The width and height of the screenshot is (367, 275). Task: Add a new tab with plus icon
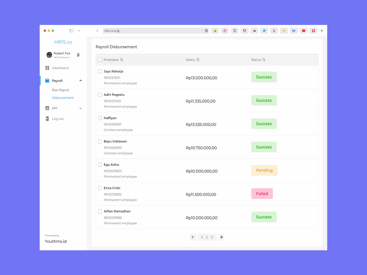point(322,31)
